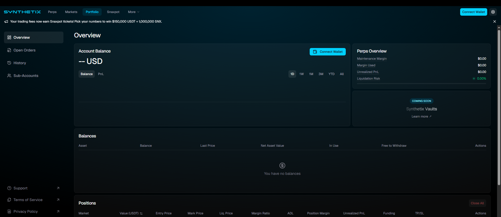Click the Liquidation Risk label

point(368,79)
